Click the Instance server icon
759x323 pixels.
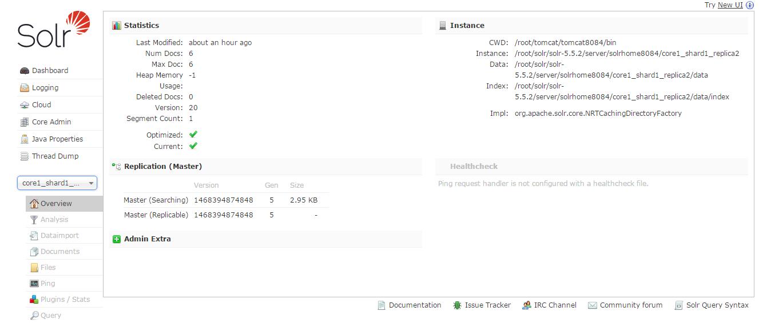point(443,26)
